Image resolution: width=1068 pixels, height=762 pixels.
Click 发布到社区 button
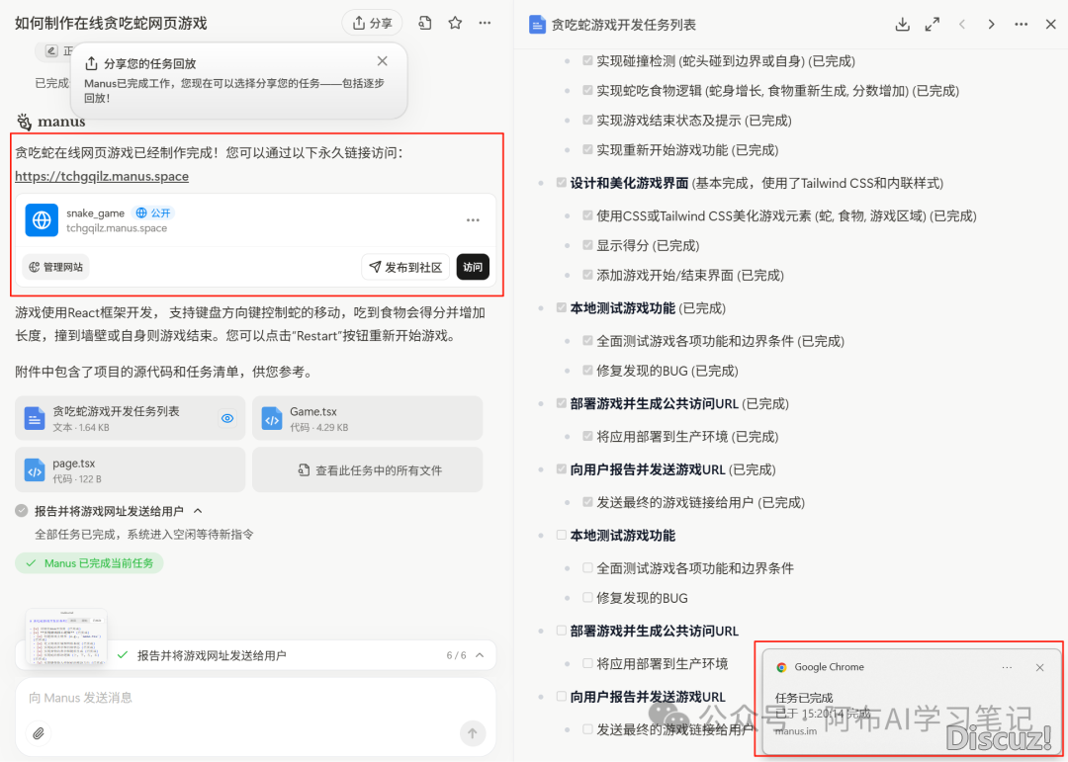[x=406, y=267]
